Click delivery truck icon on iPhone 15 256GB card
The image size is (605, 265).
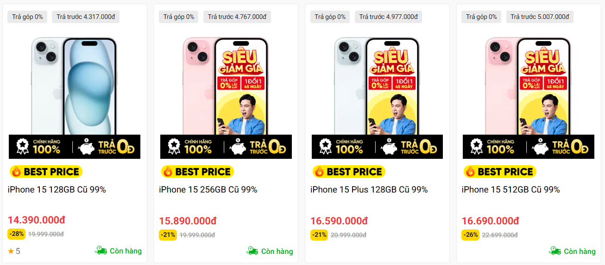(252, 251)
